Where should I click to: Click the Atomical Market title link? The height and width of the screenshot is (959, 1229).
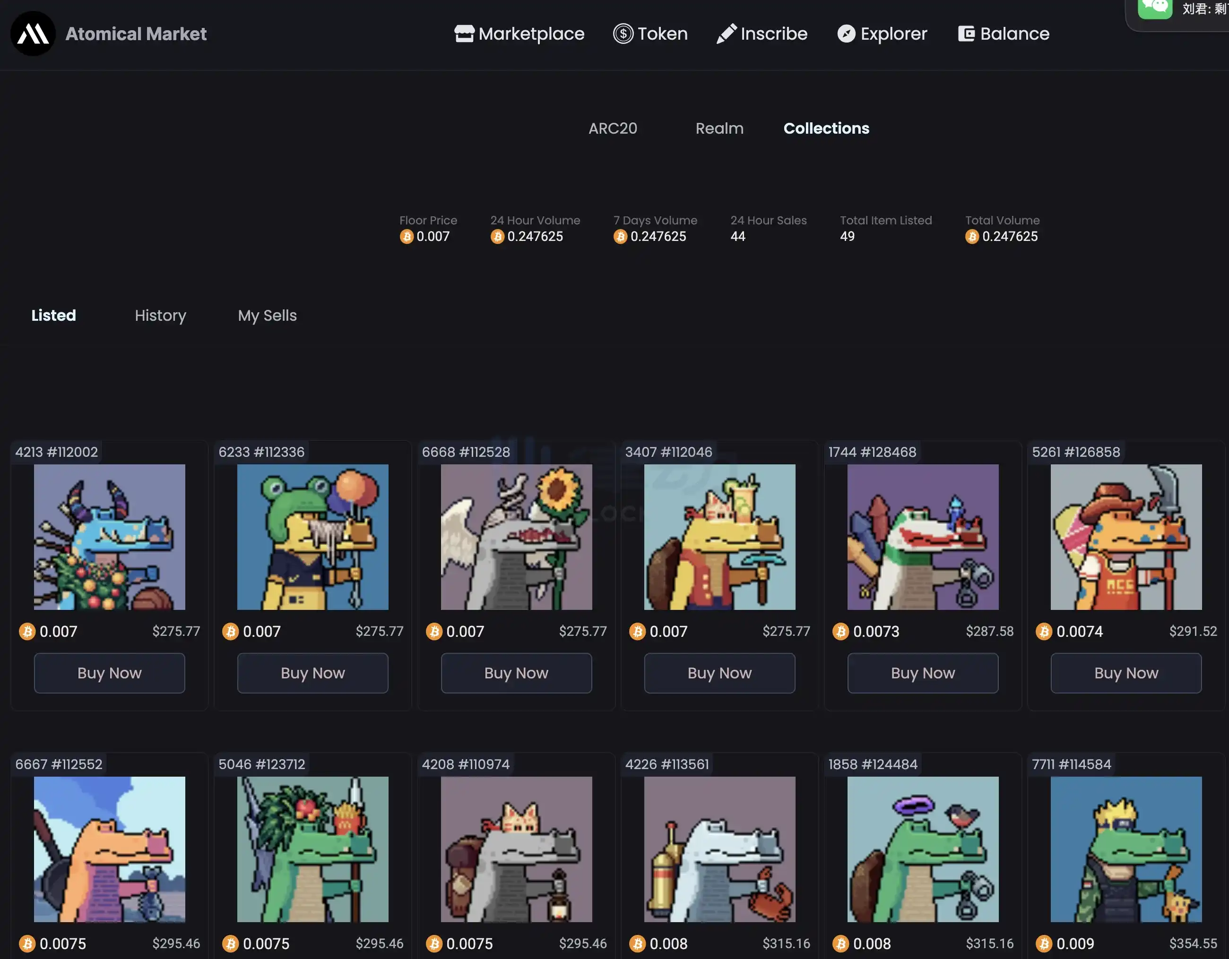136,34
